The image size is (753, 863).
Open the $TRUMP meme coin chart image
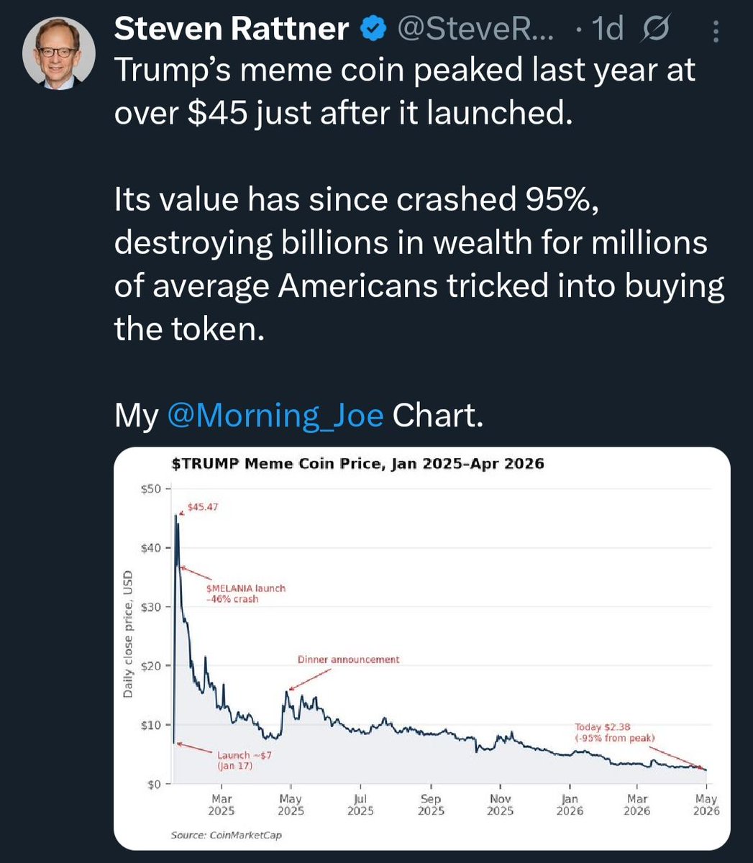point(422,649)
